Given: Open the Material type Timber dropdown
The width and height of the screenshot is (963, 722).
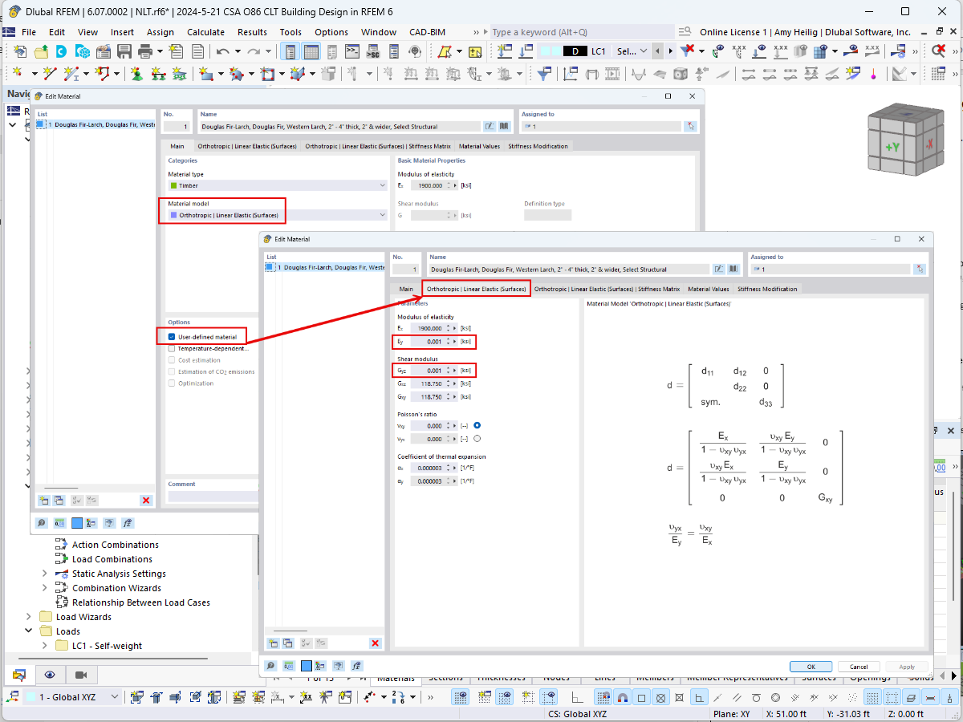Looking at the screenshot, I should [384, 185].
